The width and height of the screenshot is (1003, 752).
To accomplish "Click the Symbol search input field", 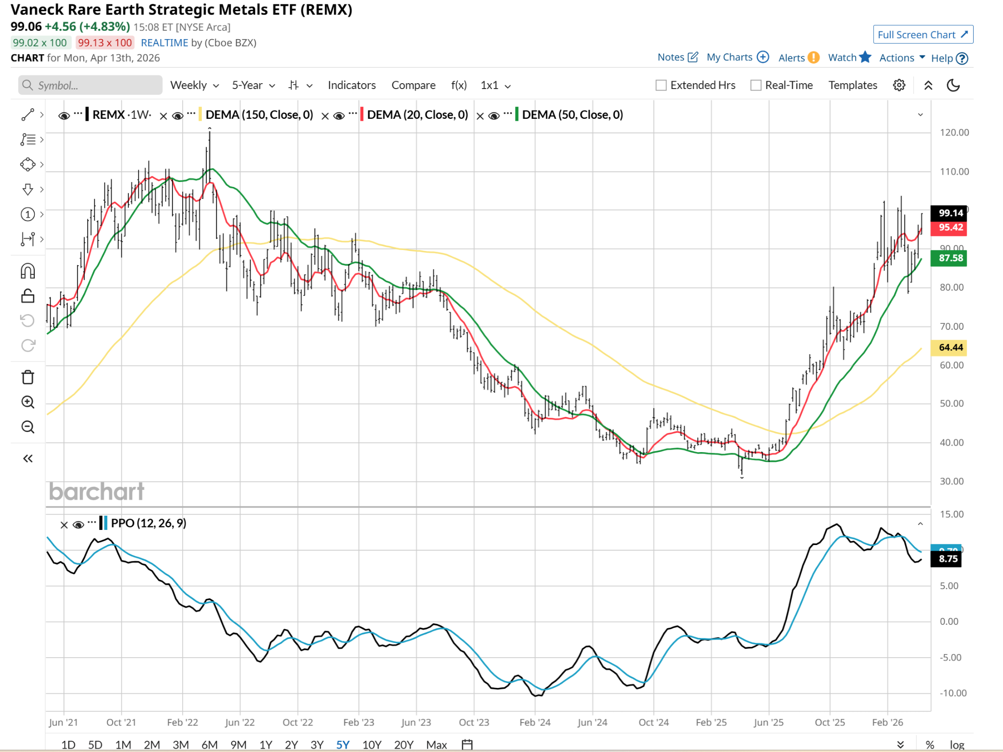I will point(91,85).
